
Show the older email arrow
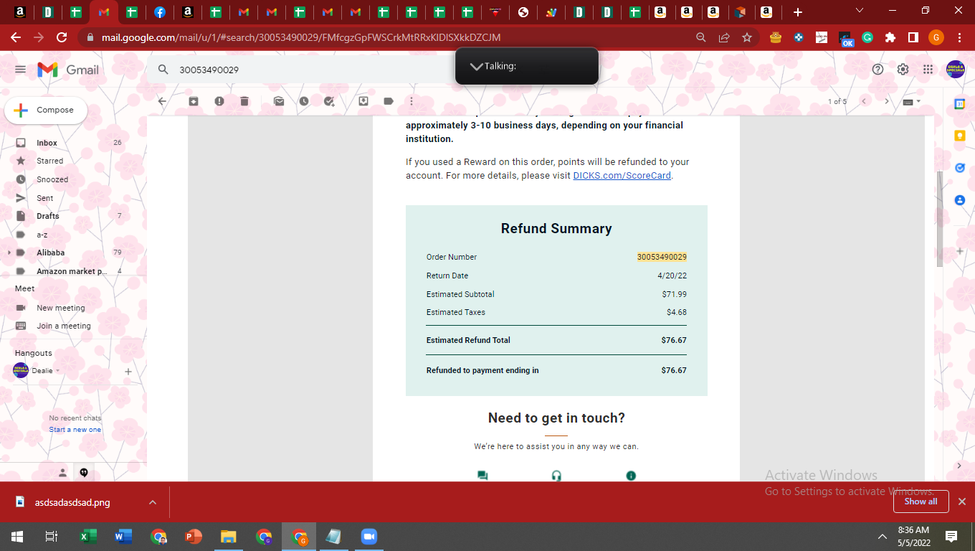pyautogui.click(x=887, y=101)
